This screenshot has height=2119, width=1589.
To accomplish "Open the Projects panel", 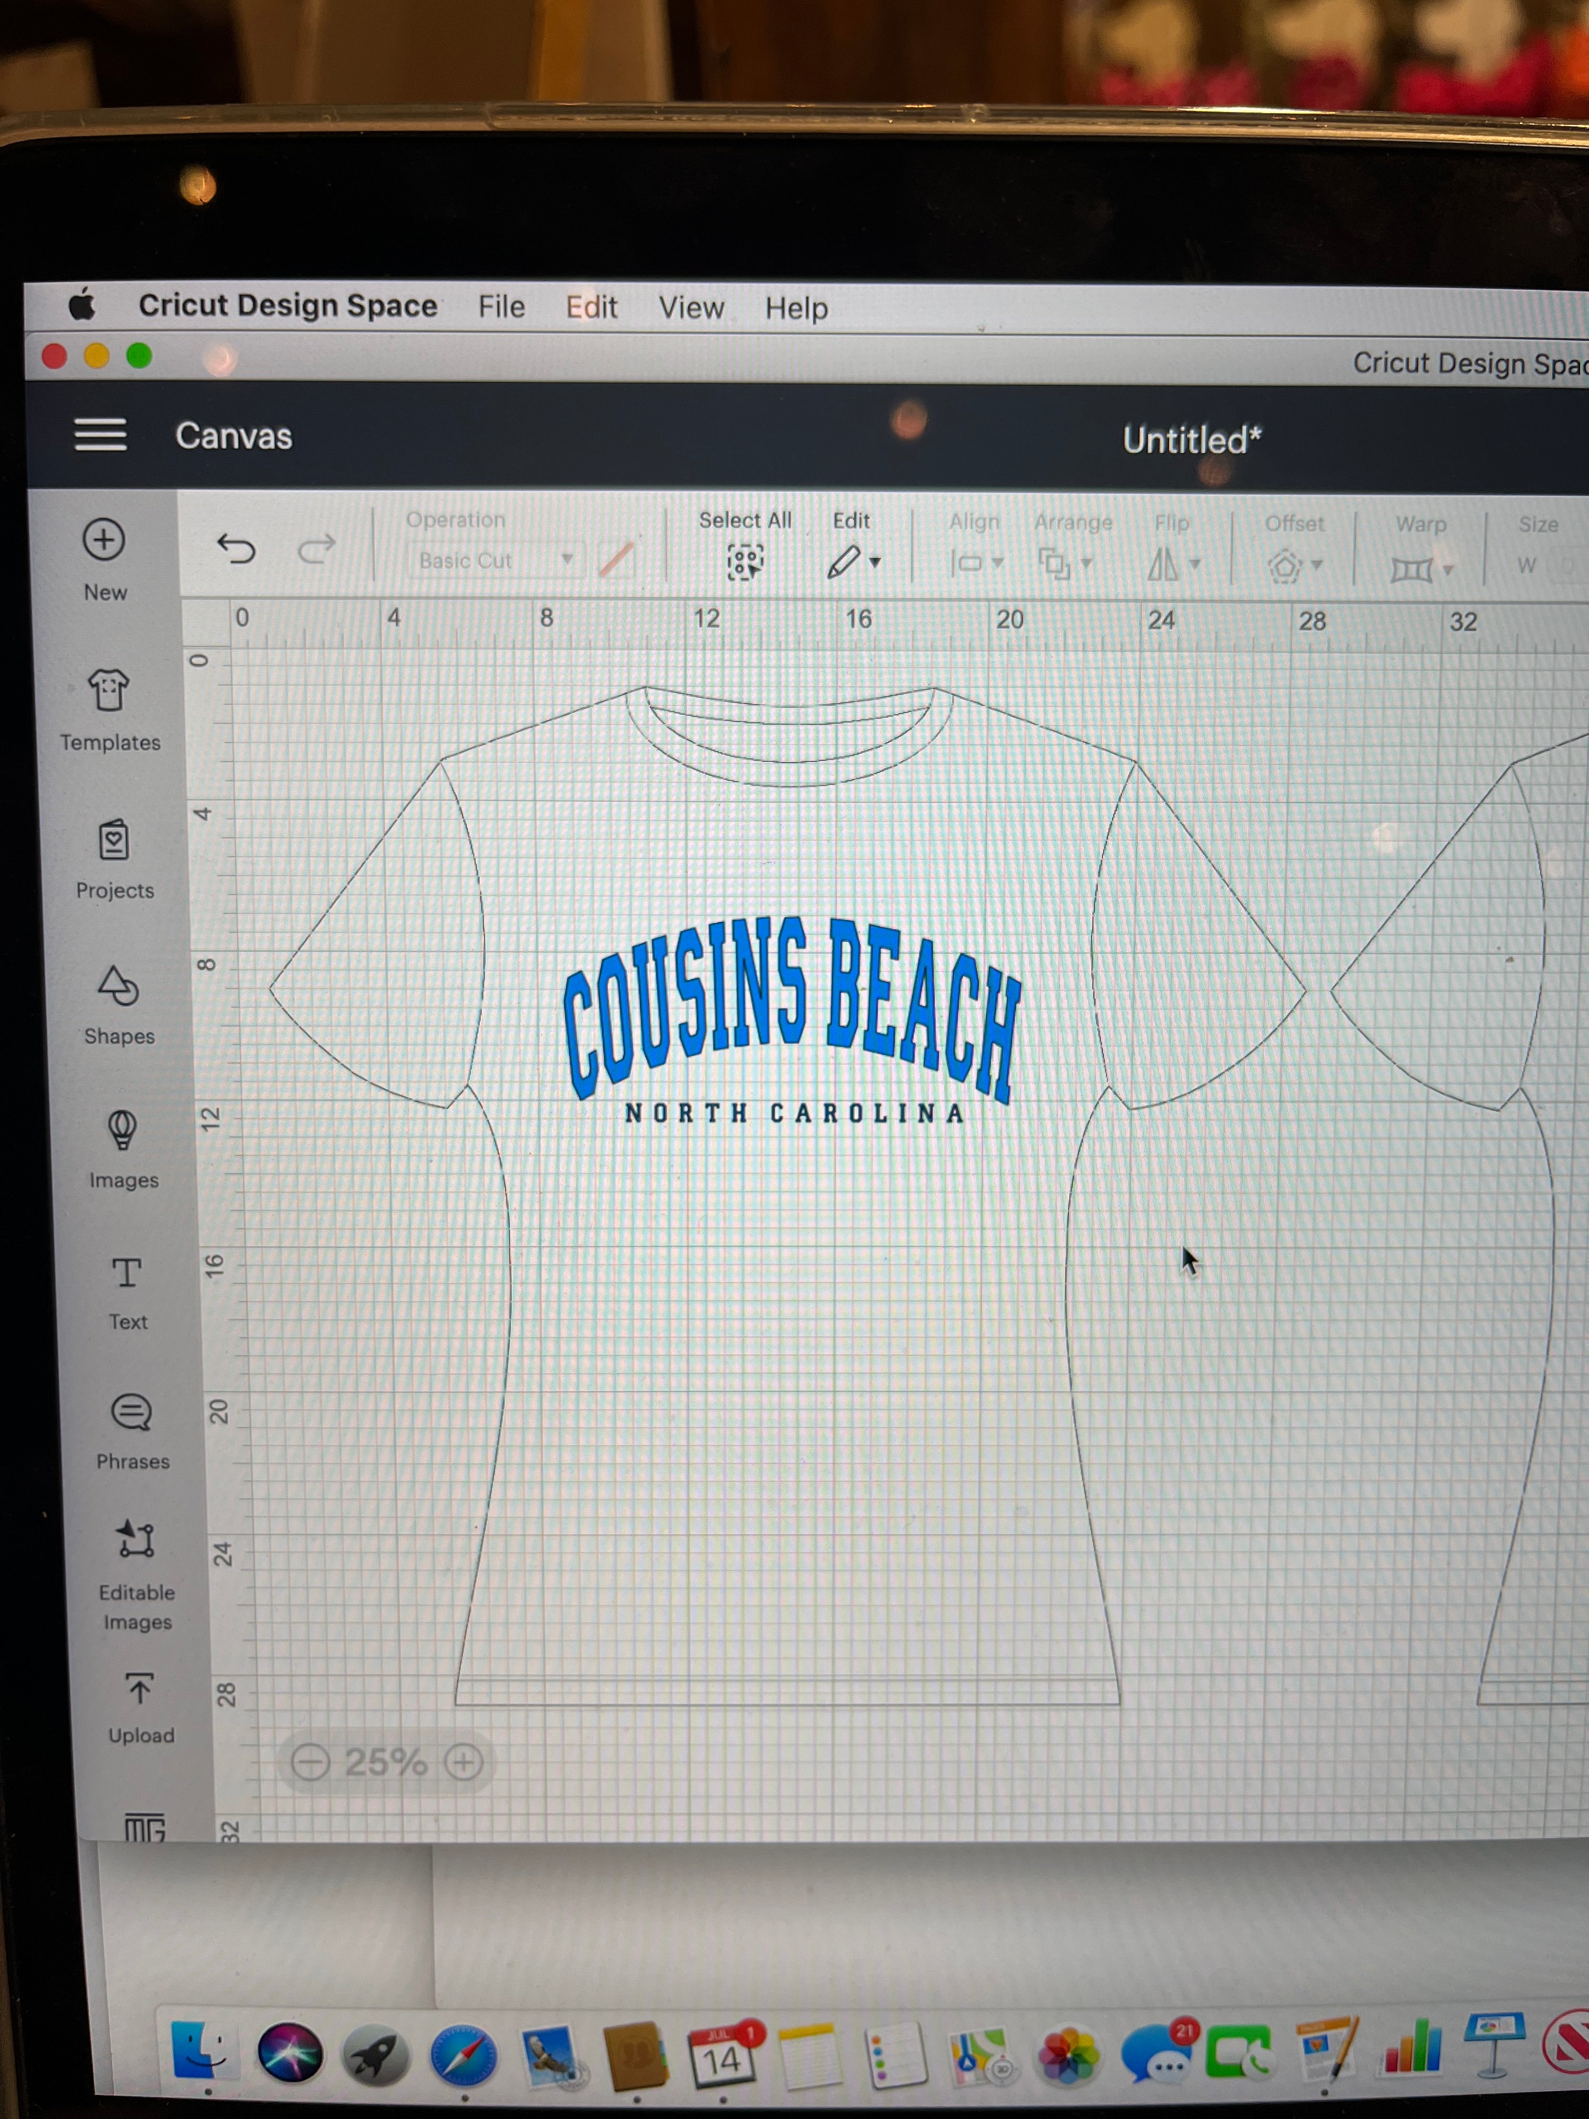I will click(114, 841).
